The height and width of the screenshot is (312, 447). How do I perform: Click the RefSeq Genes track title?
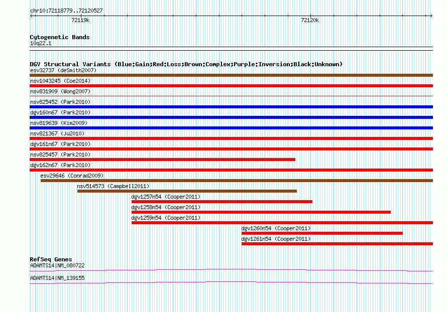(x=51, y=259)
